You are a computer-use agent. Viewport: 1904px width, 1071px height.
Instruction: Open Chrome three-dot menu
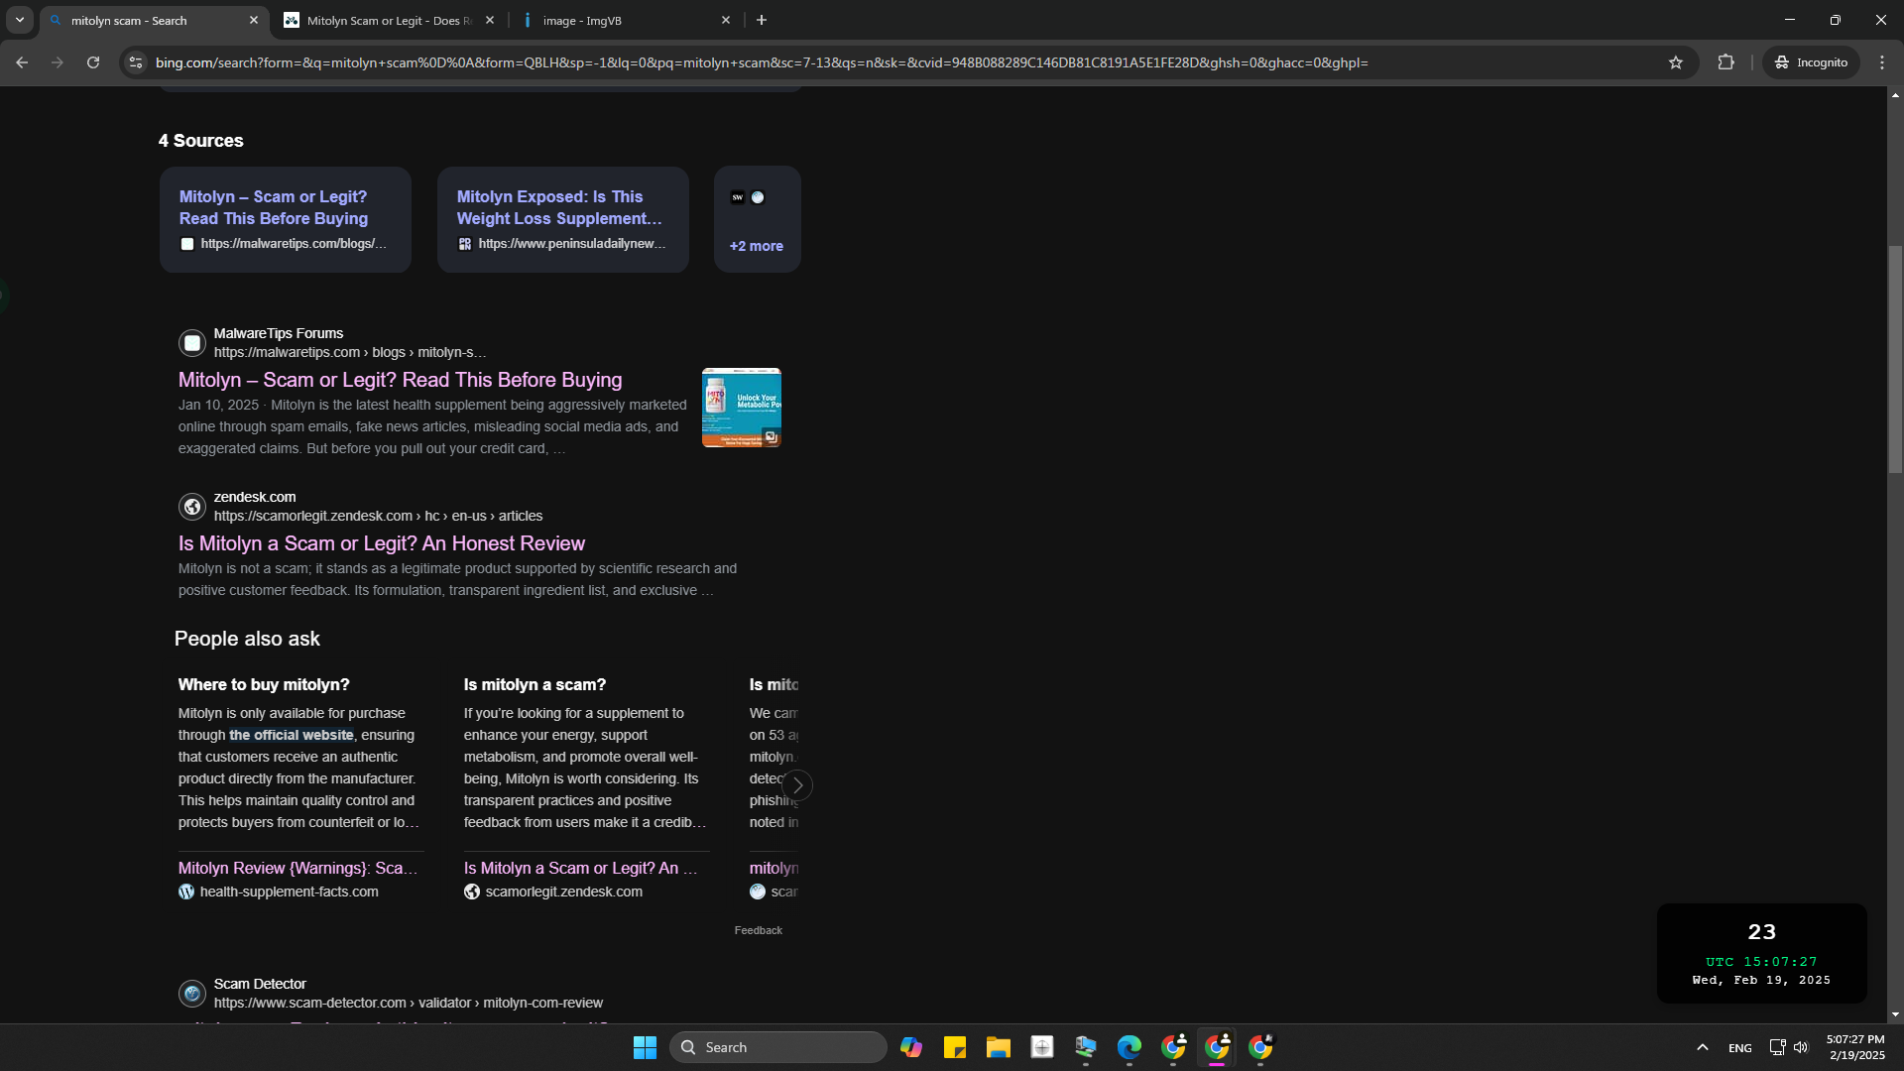[x=1882, y=62]
